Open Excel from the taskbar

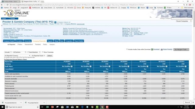[x=48, y=107]
